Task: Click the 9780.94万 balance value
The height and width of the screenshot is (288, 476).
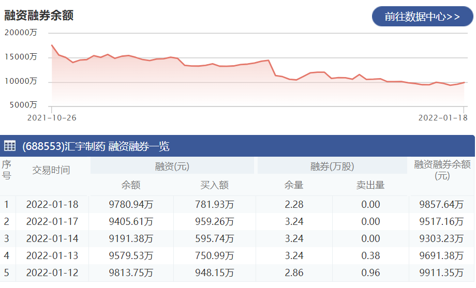Action: (131, 205)
